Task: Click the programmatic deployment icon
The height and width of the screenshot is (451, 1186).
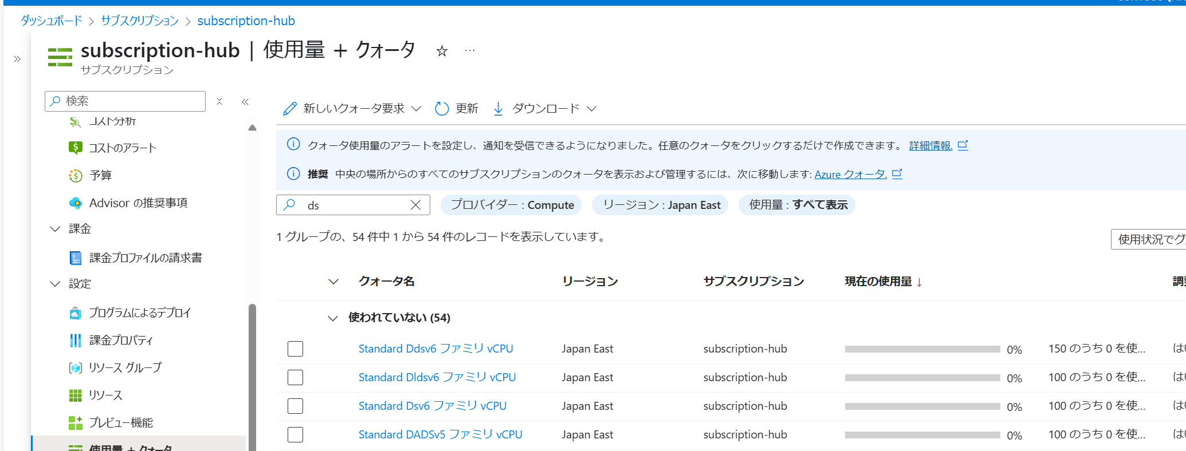Action: 76,312
